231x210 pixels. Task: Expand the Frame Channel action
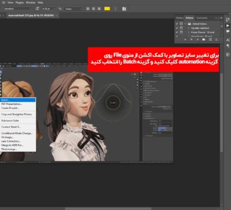[x=188, y=32]
